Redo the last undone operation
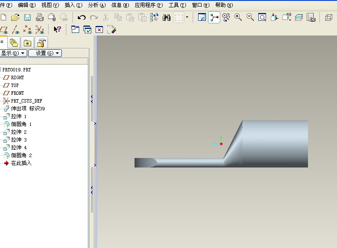Image resolution: width=337 pixels, height=248 pixels. 94,17
